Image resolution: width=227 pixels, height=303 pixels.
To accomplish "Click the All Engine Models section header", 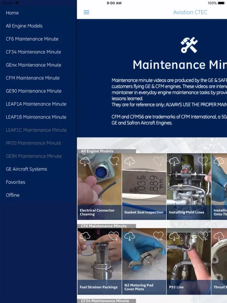I will 106,151.
